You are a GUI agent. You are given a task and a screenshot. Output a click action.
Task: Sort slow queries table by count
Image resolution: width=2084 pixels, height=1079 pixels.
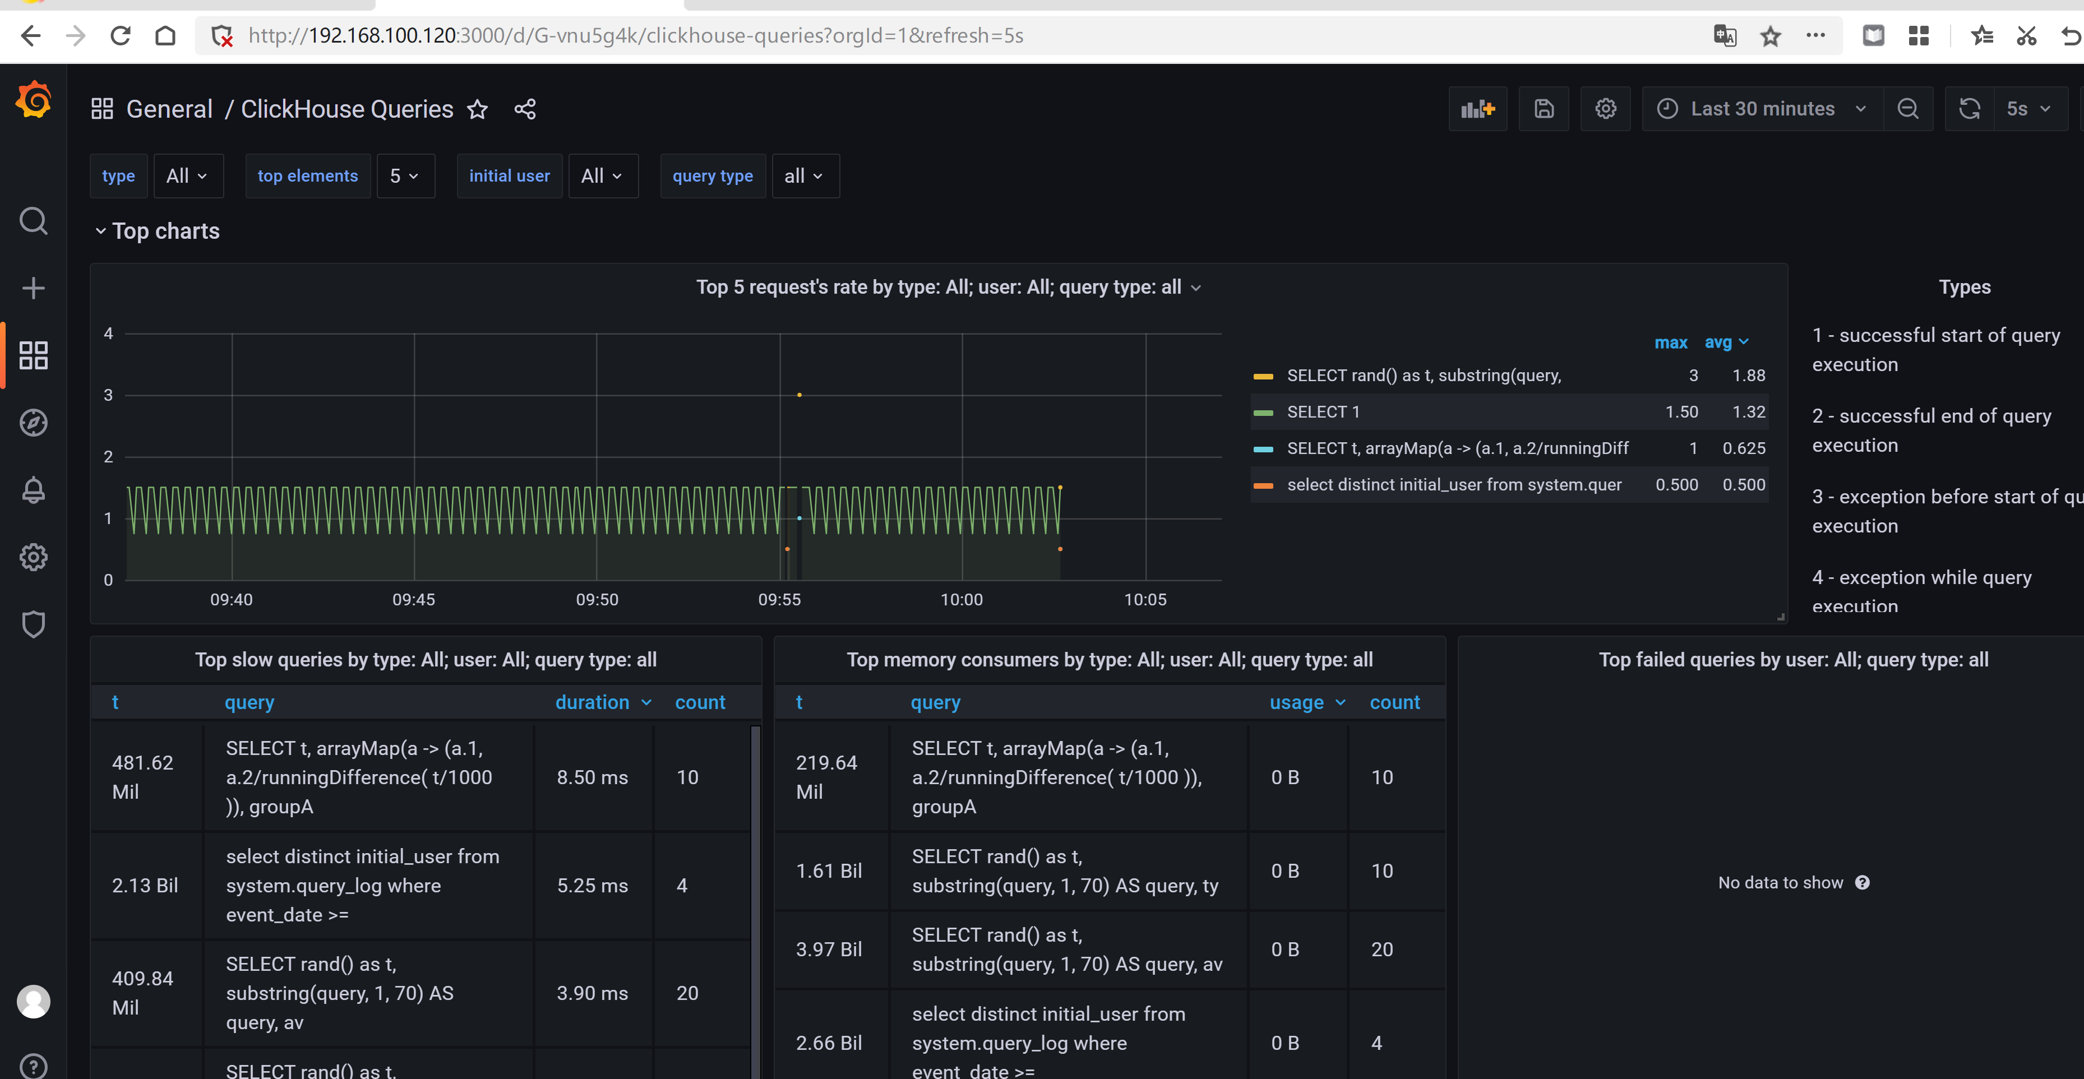(x=700, y=702)
